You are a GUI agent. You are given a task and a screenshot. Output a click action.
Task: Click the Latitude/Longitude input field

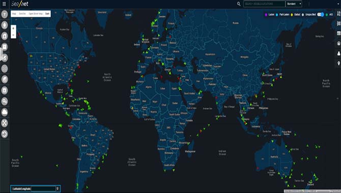coord(43,188)
